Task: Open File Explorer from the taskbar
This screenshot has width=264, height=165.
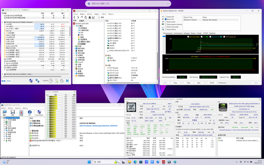Action: pos(129,162)
